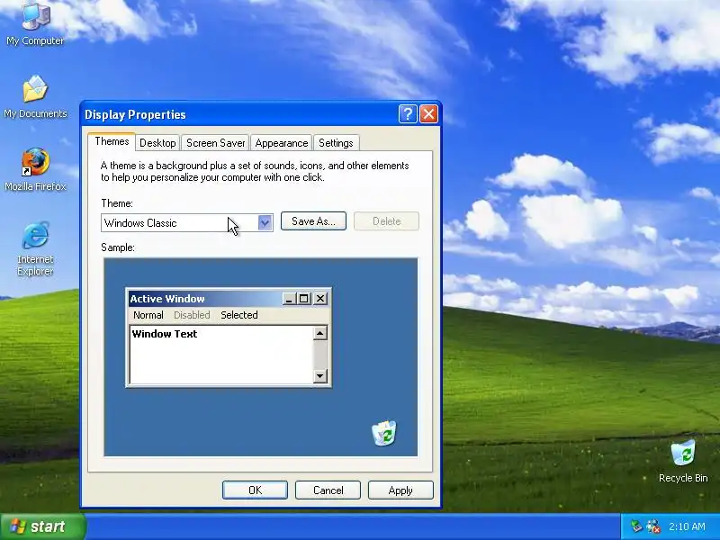Image resolution: width=720 pixels, height=540 pixels.
Task: Click the greyed-out Delete button
Action: coord(386,220)
